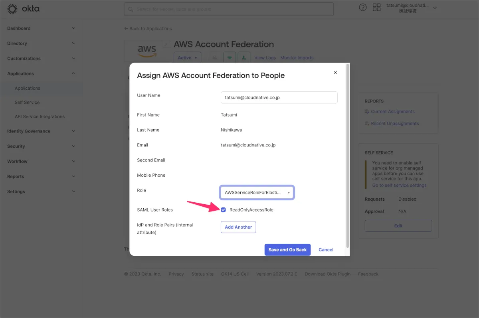Viewport: 479px width, 318px height.
Task: Click the Recent Unassignments report icon
Action: 367,123
